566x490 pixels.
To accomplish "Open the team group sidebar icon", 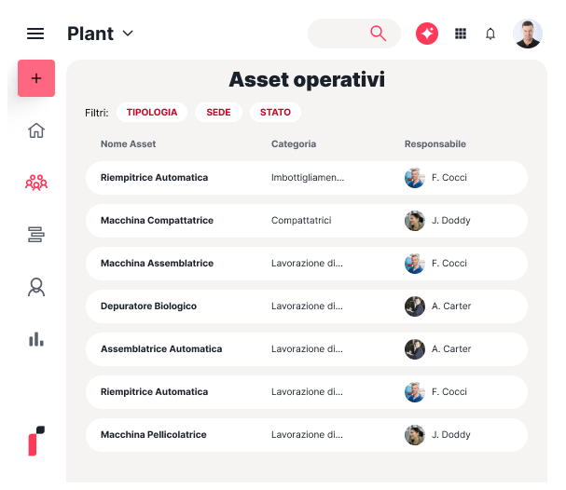I will 36,183.
